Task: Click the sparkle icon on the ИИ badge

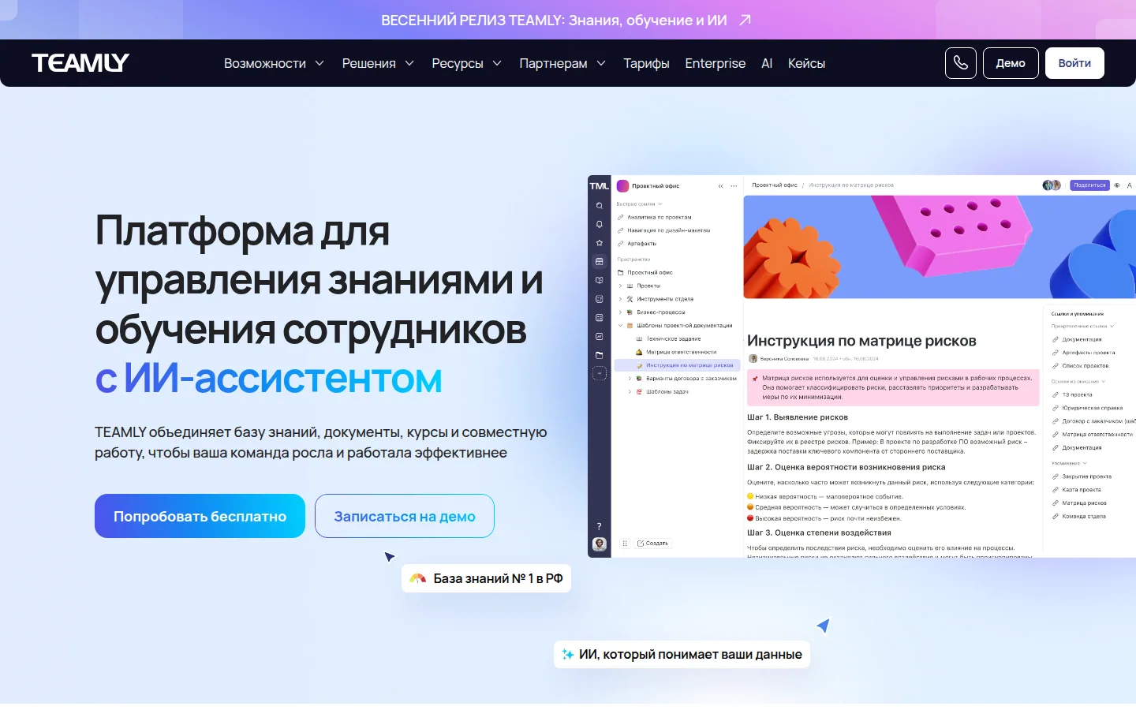Action: pyautogui.click(x=568, y=654)
